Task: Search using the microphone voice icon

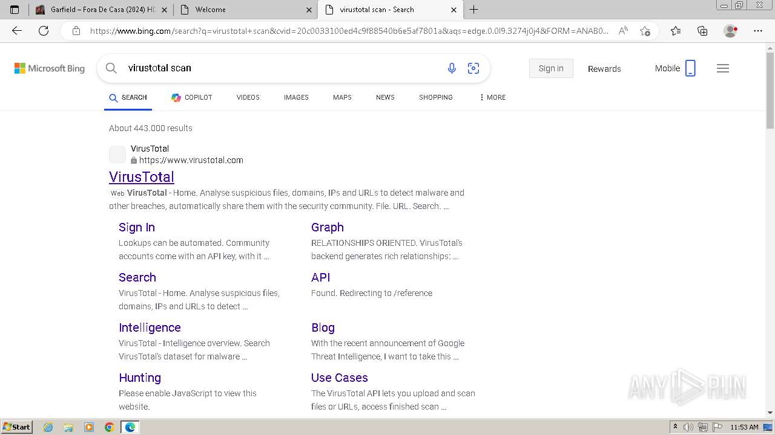Action: [452, 68]
